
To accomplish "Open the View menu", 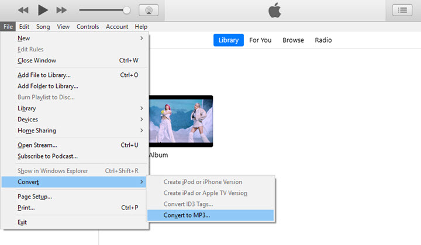I will click(63, 26).
